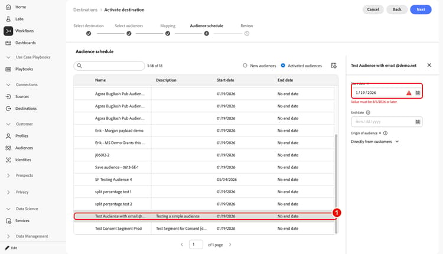
Task: Open the Audiences group icon
Action: 8,148
